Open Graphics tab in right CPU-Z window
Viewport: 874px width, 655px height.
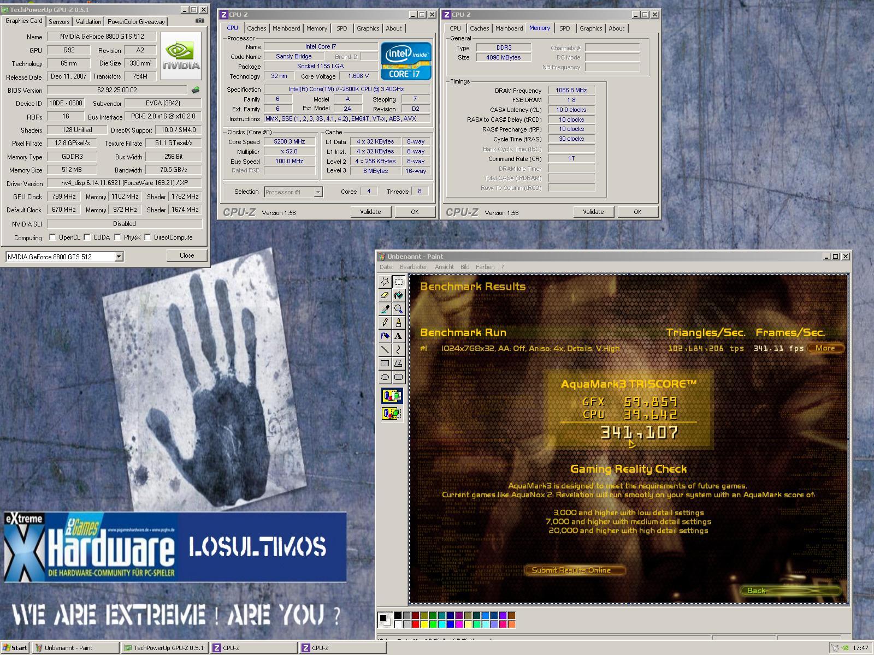pos(590,28)
